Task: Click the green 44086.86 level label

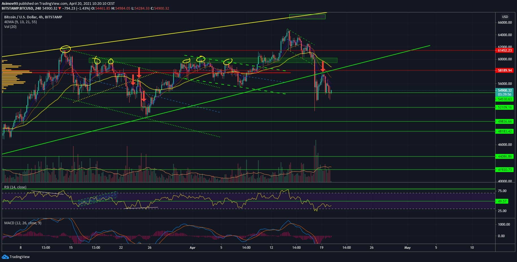Action: [505, 157]
